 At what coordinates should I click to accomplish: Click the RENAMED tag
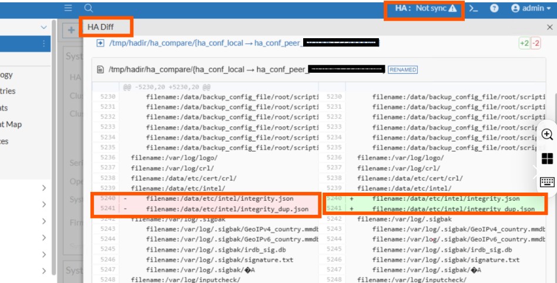[x=403, y=70]
